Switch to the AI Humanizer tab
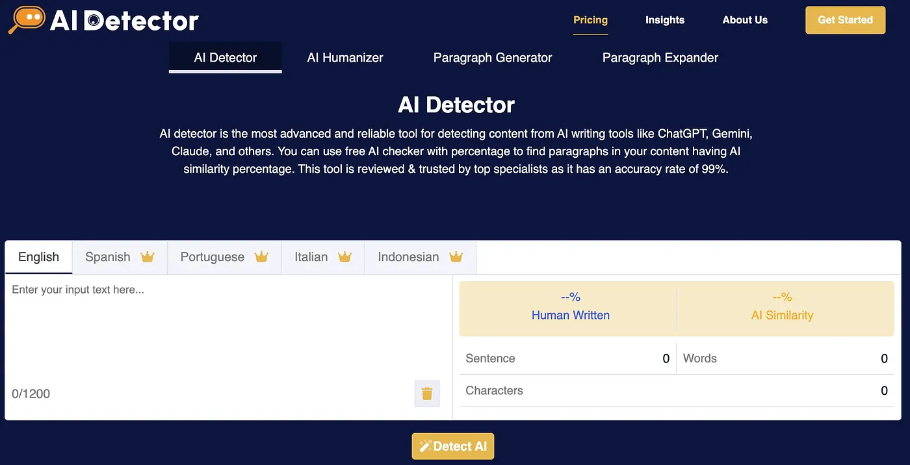Screen dimensions: 910x465 [x=345, y=58]
